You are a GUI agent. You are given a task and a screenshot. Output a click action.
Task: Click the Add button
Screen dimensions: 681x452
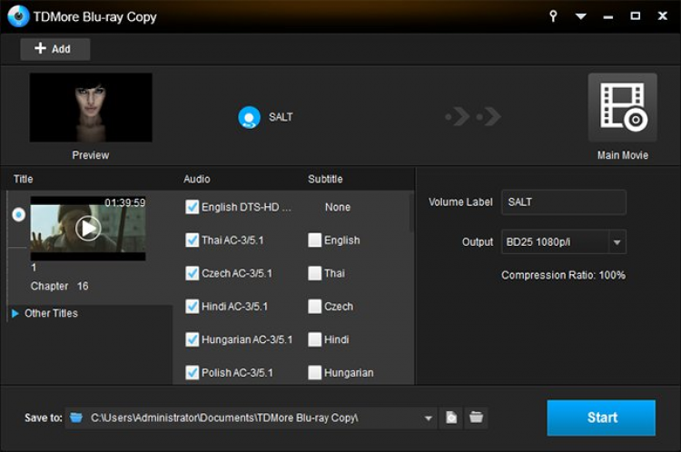[55, 49]
